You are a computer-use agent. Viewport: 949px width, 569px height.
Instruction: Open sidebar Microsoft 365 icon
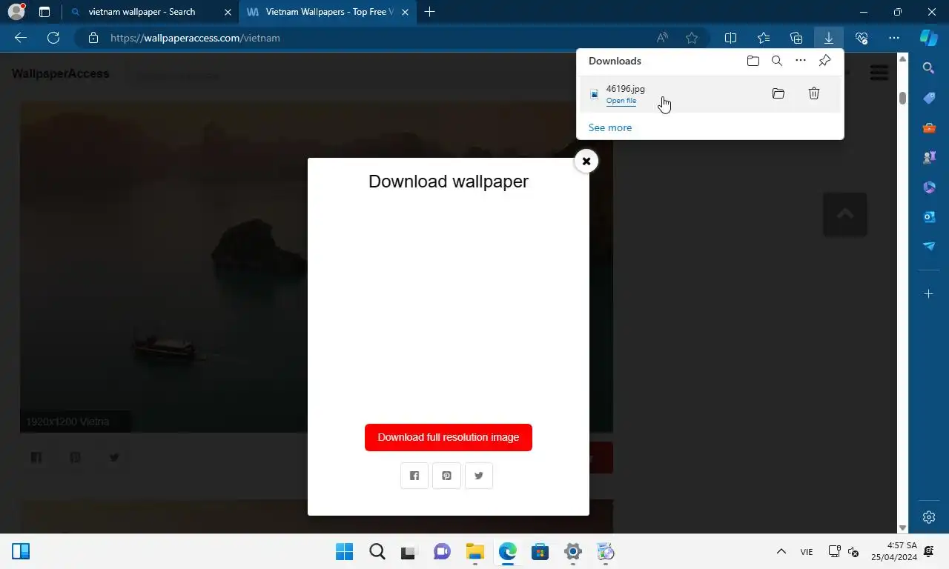929,187
